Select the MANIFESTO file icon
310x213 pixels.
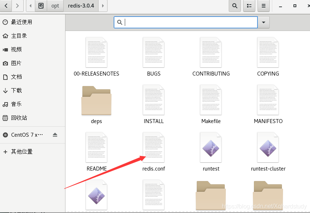(268, 100)
